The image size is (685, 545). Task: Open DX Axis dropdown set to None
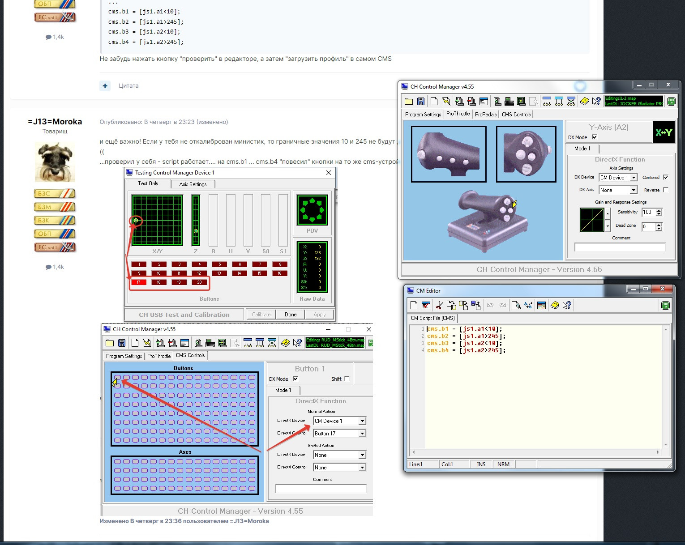tap(618, 190)
